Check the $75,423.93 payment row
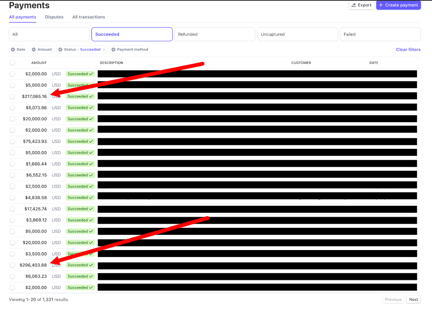This screenshot has width=432, height=310. 13,141
